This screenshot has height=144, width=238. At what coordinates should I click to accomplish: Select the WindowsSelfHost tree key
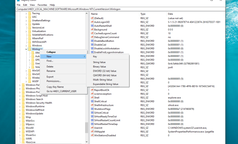(35, 110)
